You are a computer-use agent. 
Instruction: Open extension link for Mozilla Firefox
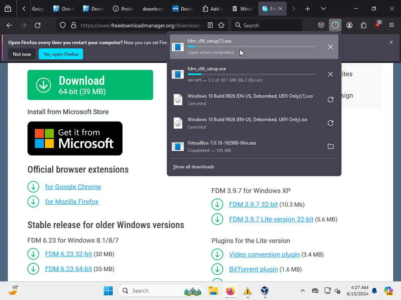pyautogui.click(x=72, y=202)
